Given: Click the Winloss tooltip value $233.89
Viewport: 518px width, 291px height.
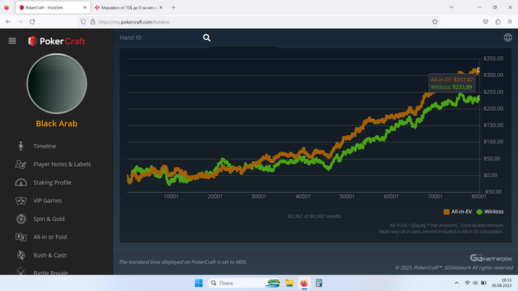Looking at the screenshot, I should 462,87.
